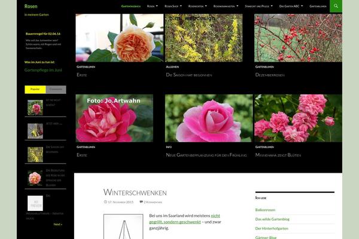
Task: Open the peach rose thumbnail in sidebar
Action: click(35, 178)
